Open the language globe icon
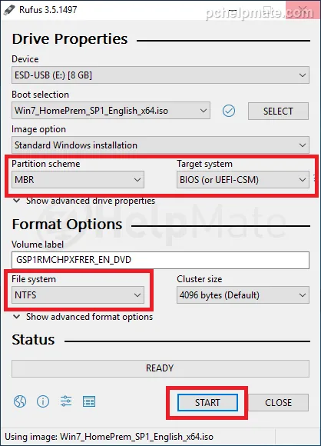 [x=20, y=401]
